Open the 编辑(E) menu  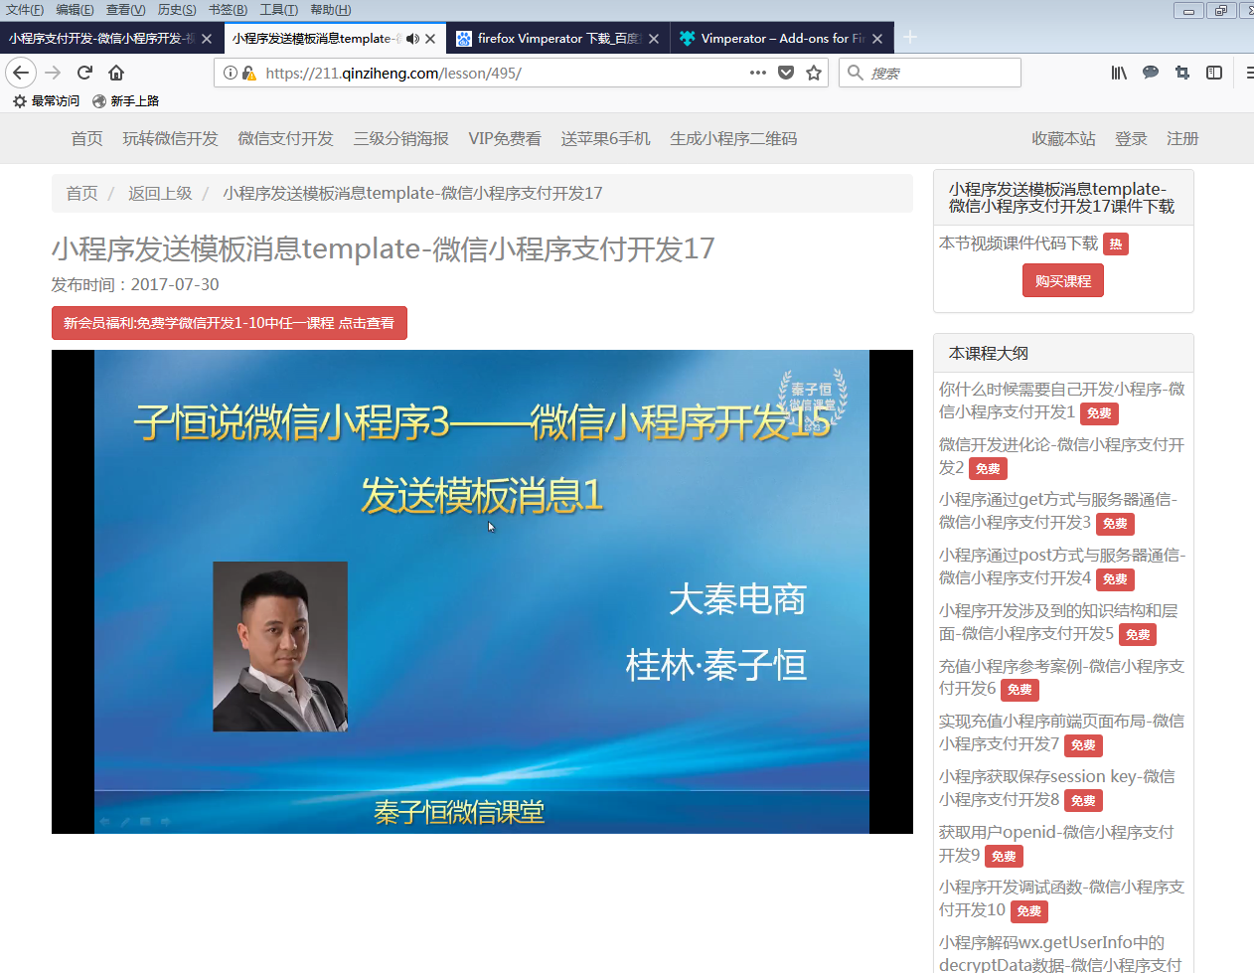pyautogui.click(x=75, y=10)
